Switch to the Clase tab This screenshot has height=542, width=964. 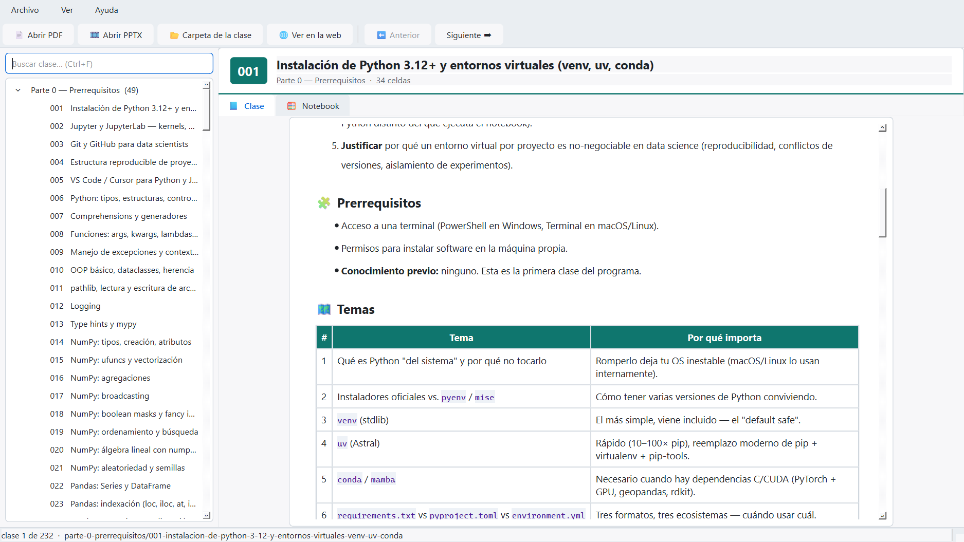pos(247,106)
